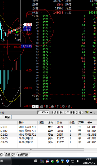Viewport: 97px width, 166px height.
Task: Click the 统 toolbar button
Action: coord(55,112)
